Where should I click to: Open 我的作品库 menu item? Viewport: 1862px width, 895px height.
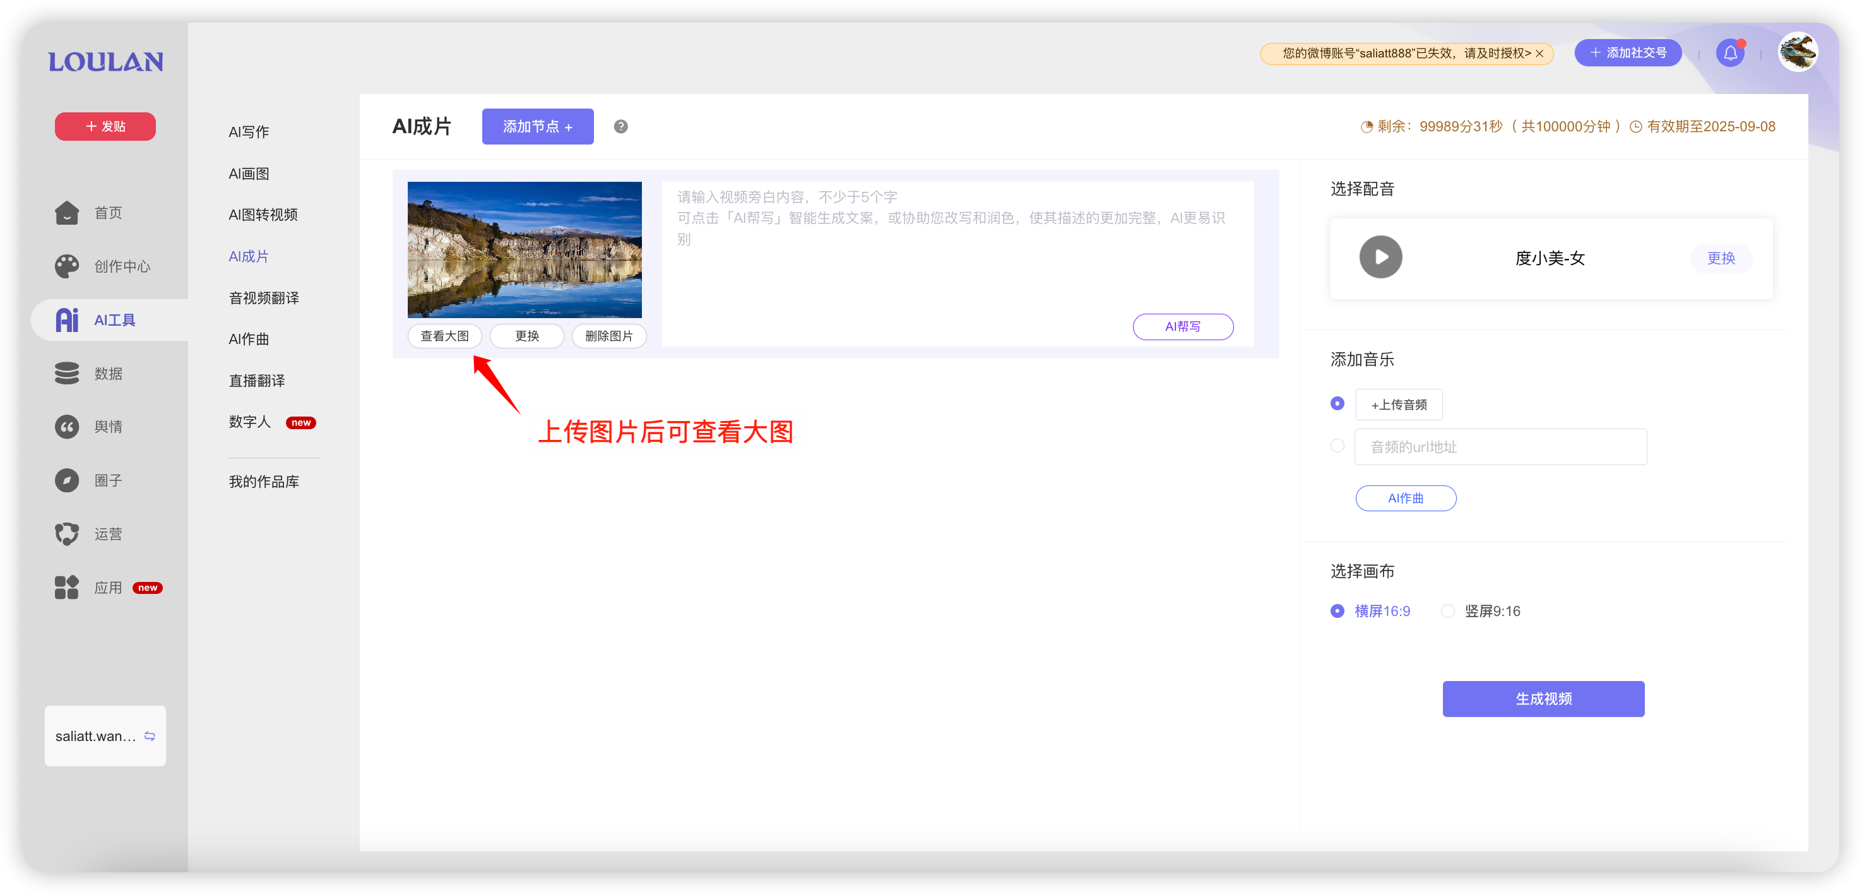tap(264, 482)
